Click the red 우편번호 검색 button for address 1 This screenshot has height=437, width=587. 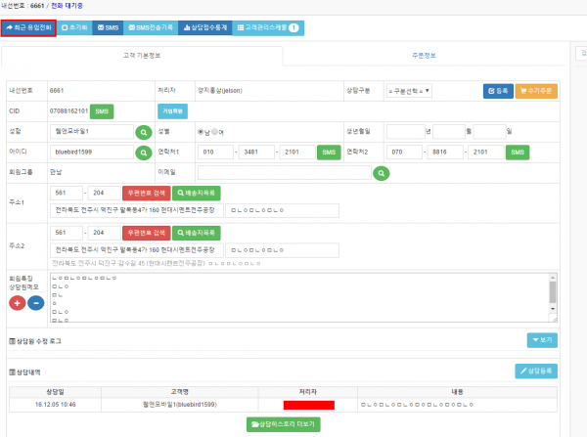coord(146,194)
